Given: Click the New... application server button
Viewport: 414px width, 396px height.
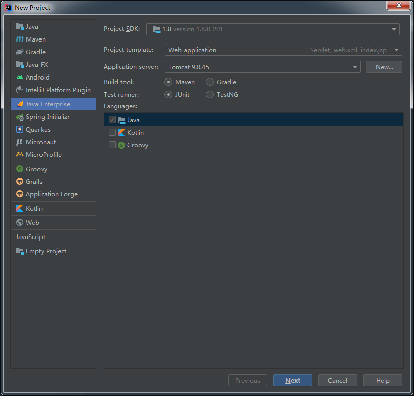Looking at the screenshot, I should point(384,67).
